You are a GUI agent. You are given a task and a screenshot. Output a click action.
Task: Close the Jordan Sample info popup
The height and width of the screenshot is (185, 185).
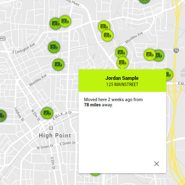(x=157, y=164)
